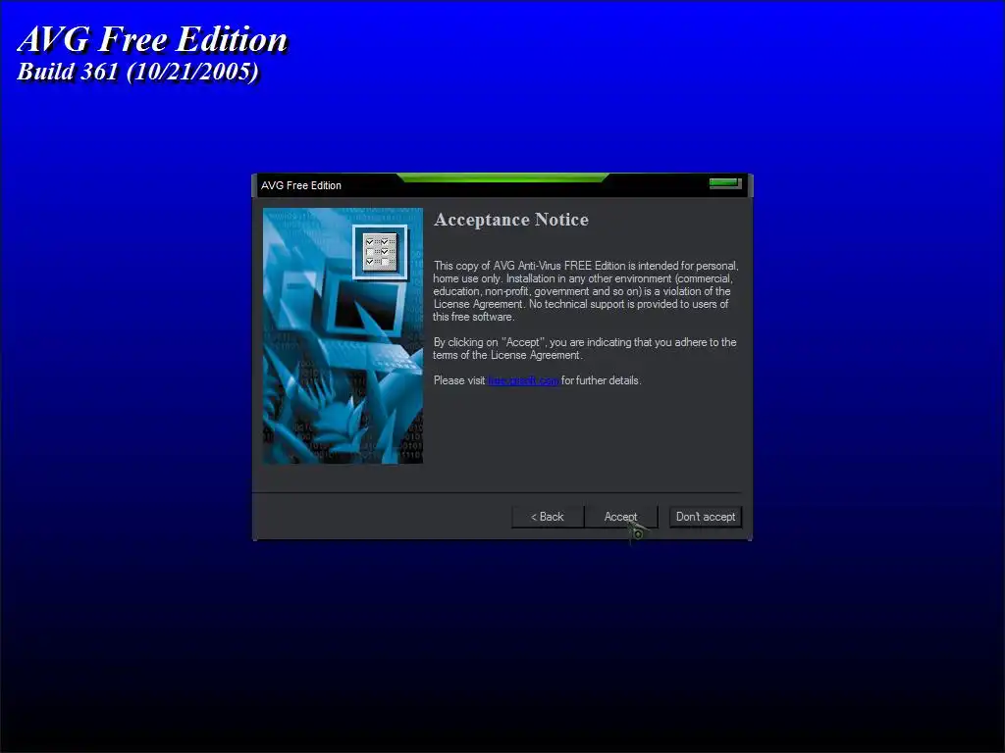Screen dimensions: 1005x753
Task: Click the large 'AVG Free Edition' banner heading
Action: (x=152, y=39)
